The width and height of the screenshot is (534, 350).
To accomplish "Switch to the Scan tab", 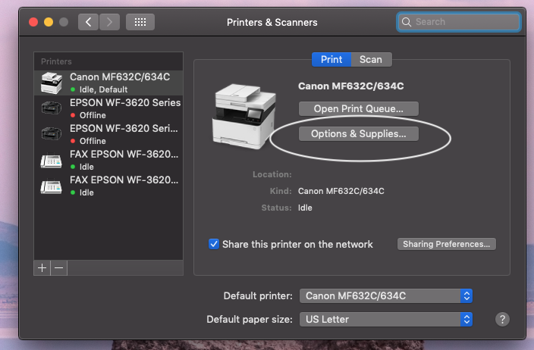I will [371, 60].
